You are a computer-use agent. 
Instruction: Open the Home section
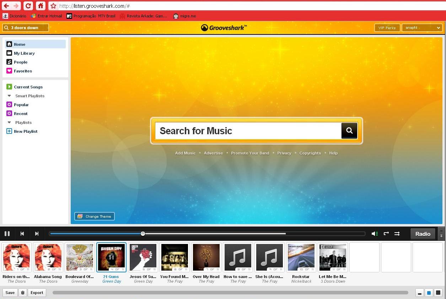(x=35, y=44)
